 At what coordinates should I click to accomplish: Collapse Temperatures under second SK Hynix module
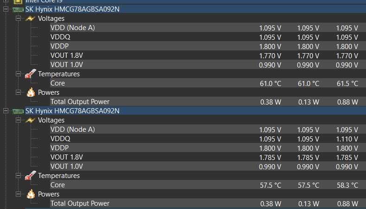click(x=18, y=176)
